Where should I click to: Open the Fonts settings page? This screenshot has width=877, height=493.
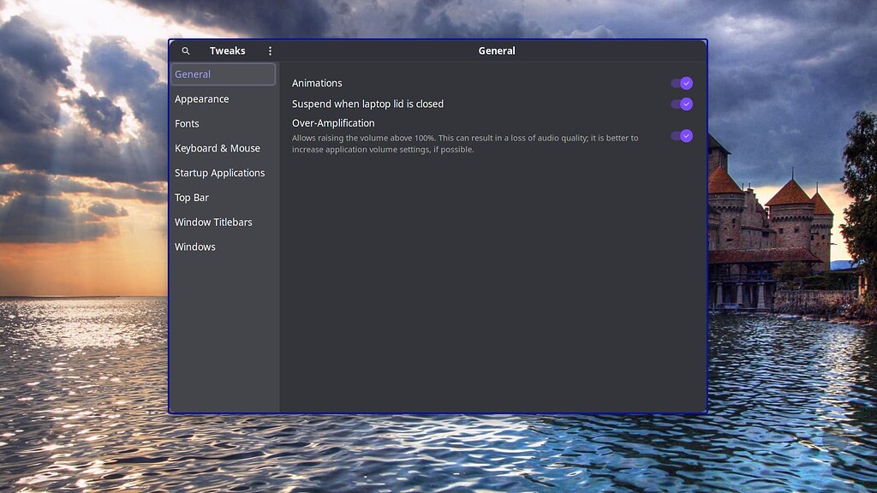(x=187, y=123)
